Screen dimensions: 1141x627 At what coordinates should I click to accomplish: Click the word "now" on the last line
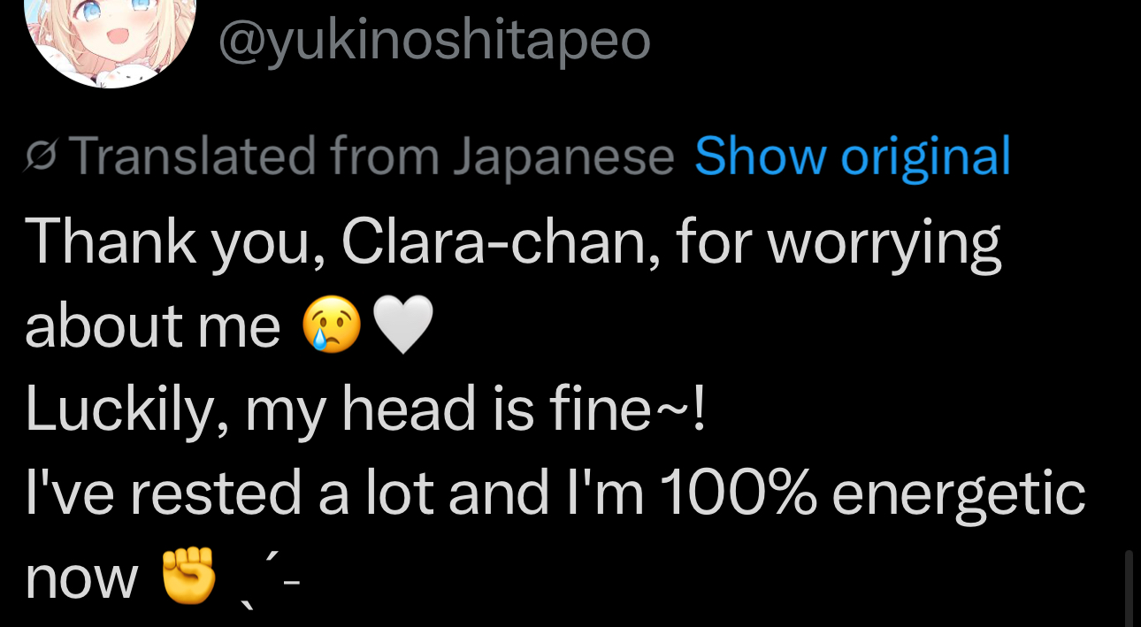(x=81, y=577)
